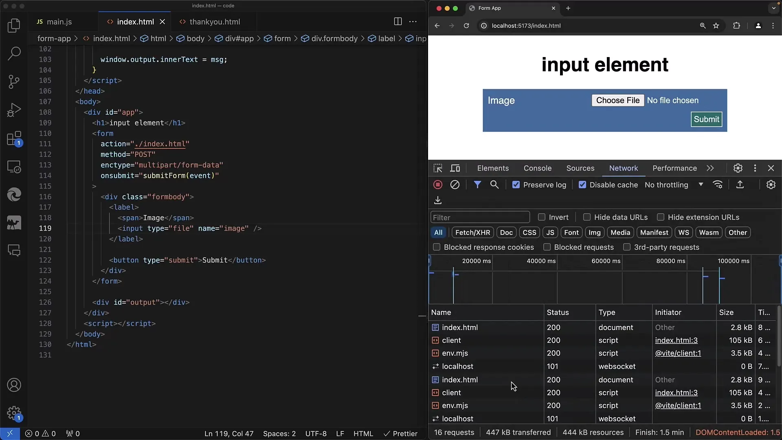This screenshot has width=782, height=440.
Task: Switch to the Console tab in DevTools
Action: pyautogui.click(x=537, y=168)
